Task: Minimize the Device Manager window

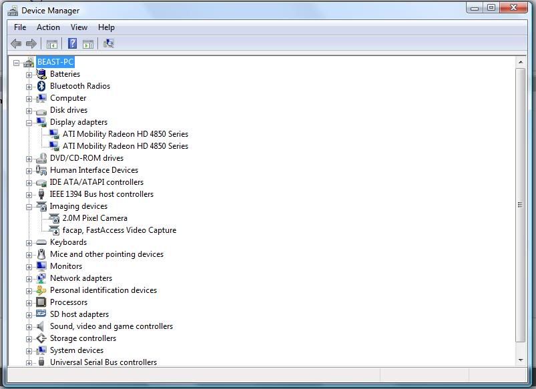Action: pyautogui.click(x=475, y=8)
